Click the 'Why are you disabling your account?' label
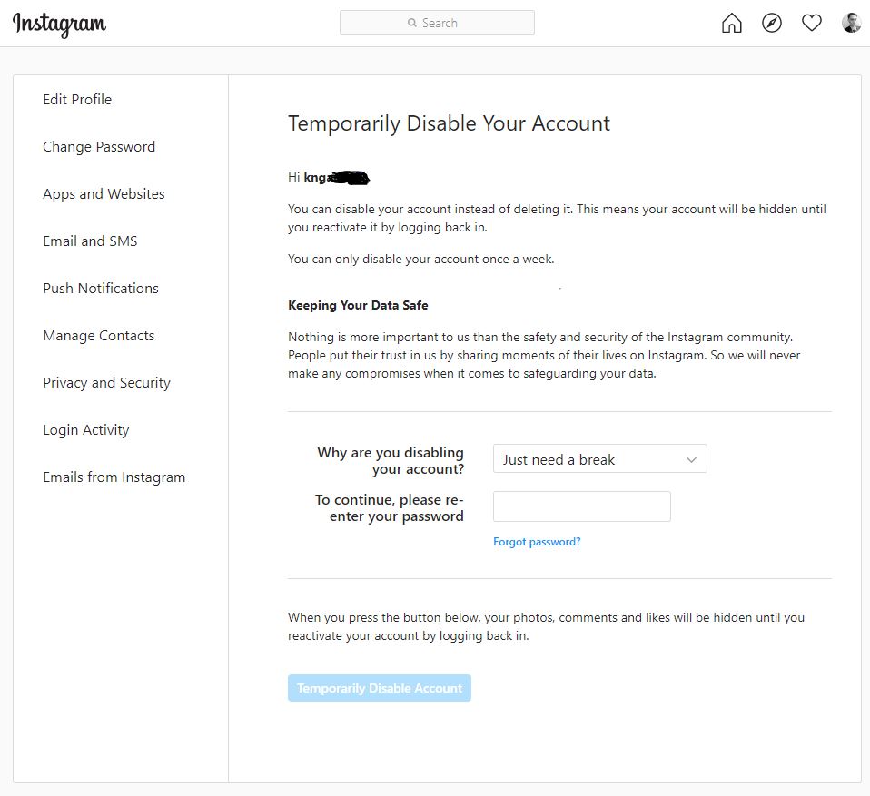870x796 pixels. tap(391, 460)
